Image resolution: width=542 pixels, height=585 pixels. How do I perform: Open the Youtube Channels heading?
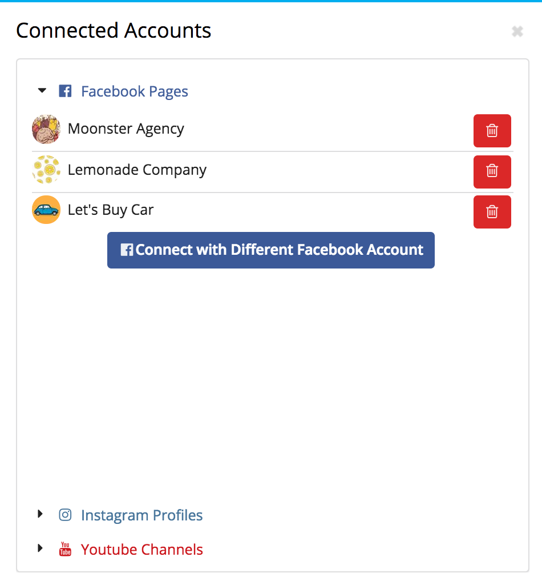142,550
